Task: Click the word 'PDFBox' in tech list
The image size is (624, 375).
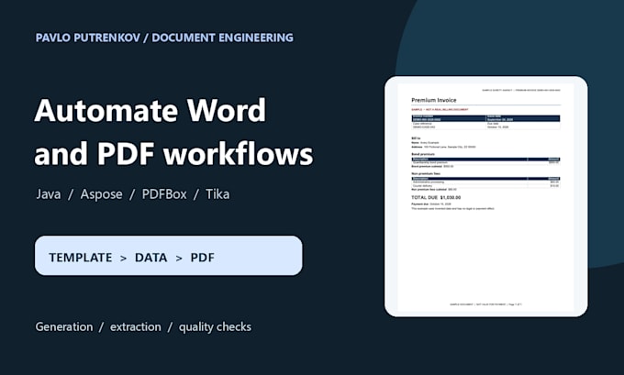Action: [x=164, y=194]
